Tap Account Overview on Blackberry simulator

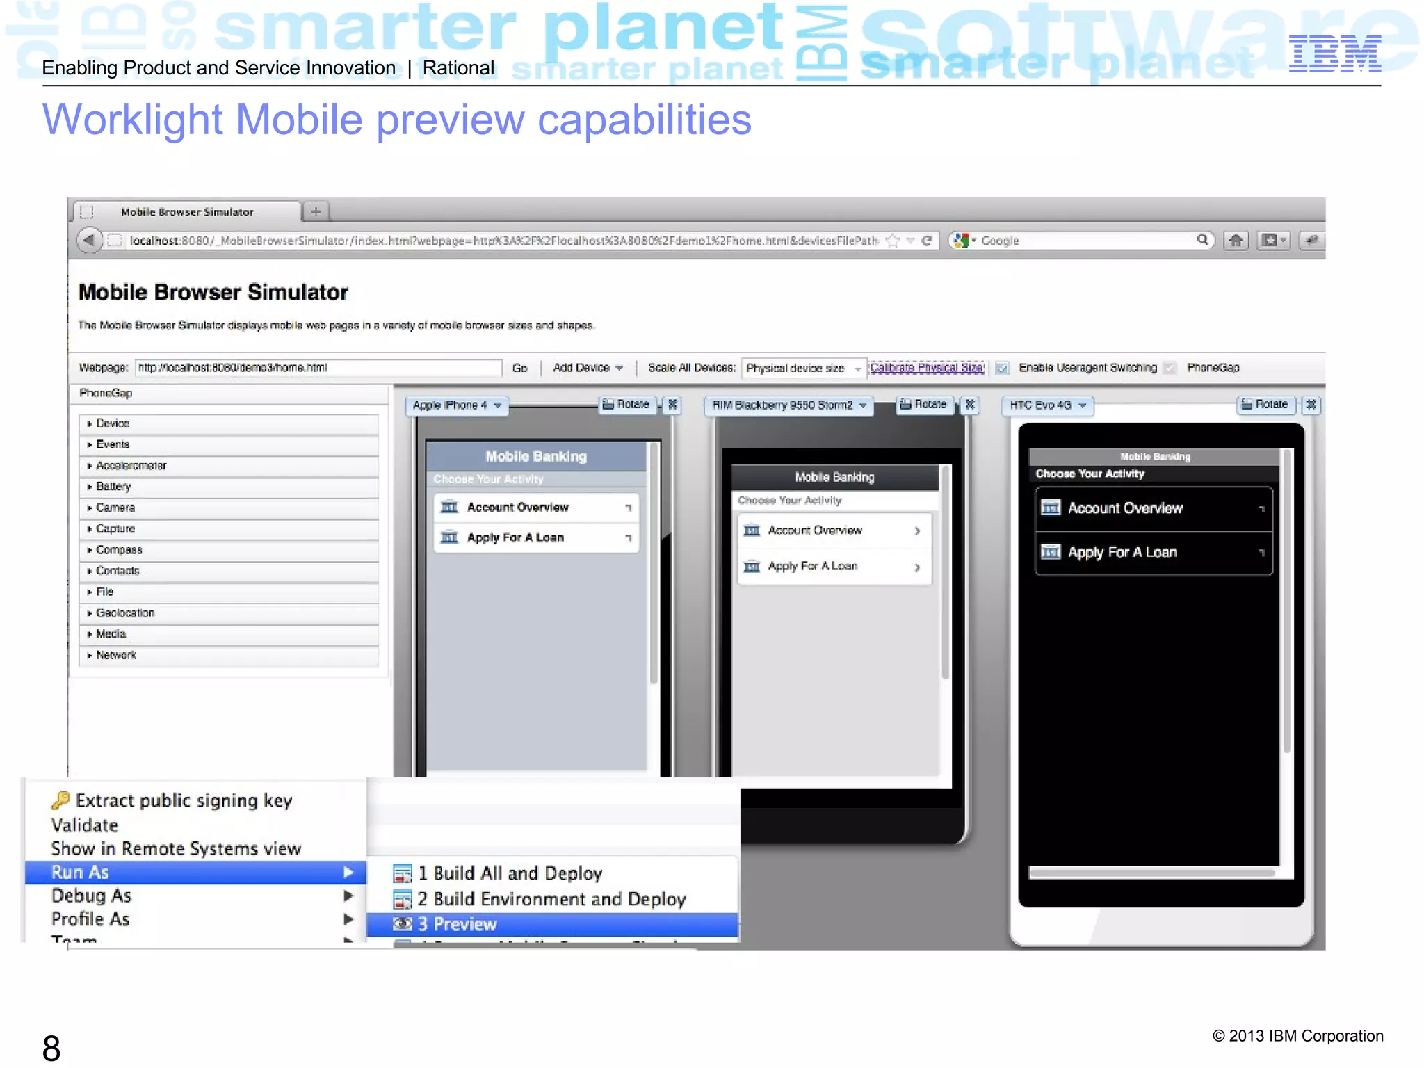pos(834,531)
